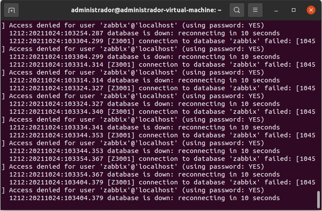Viewport: 322px width, 211px height.
Task: Click the 103304.299 database is down line
Action: (x=144, y=57)
